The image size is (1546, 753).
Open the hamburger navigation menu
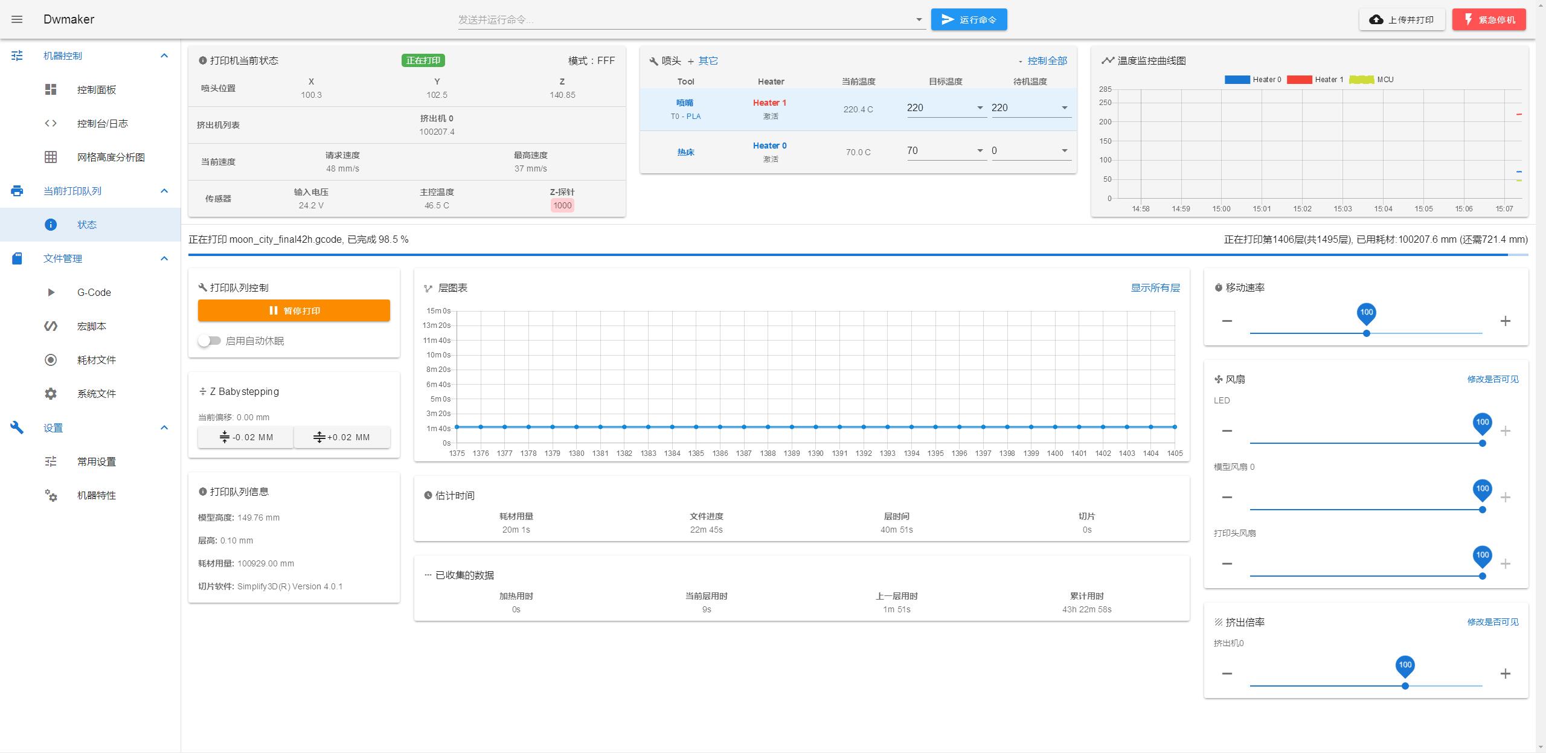click(17, 19)
